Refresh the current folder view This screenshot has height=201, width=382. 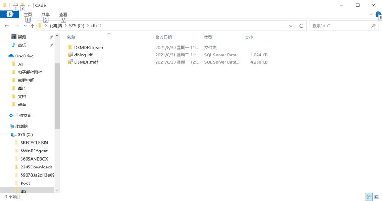click(x=301, y=26)
